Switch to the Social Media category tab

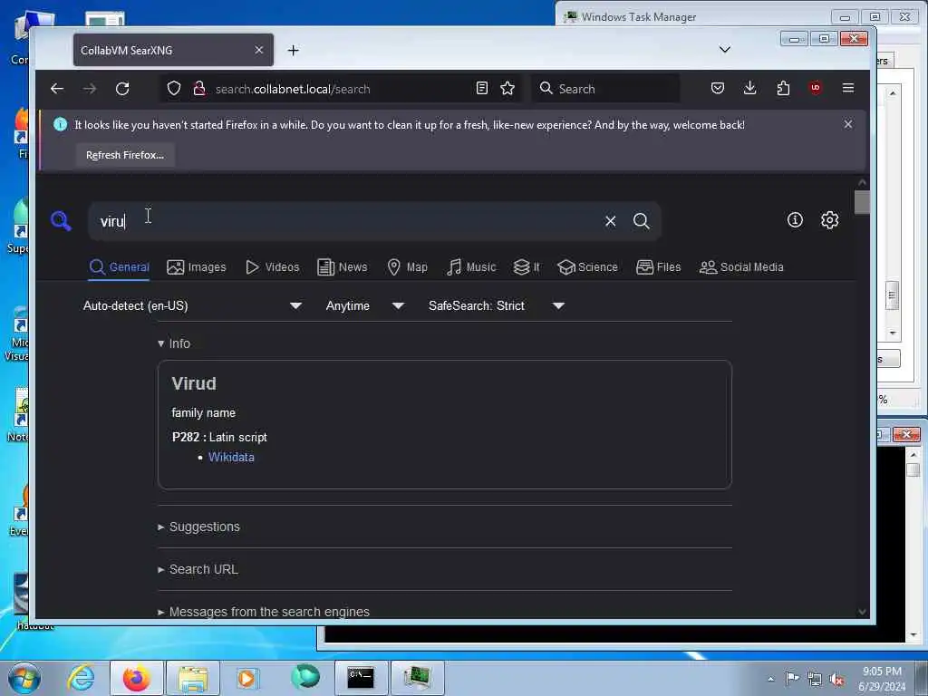tap(741, 267)
